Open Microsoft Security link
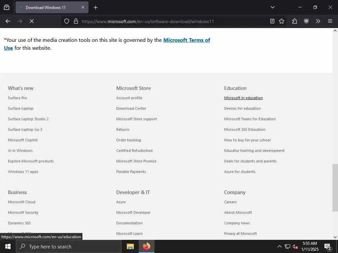The height and width of the screenshot is (253, 338). click(23, 212)
